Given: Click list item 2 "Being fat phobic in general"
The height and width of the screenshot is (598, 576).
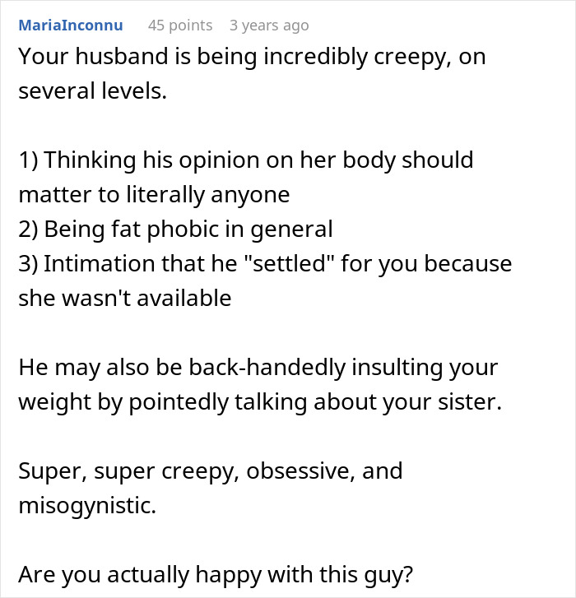Looking at the screenshot, I should tap(175, 229).
